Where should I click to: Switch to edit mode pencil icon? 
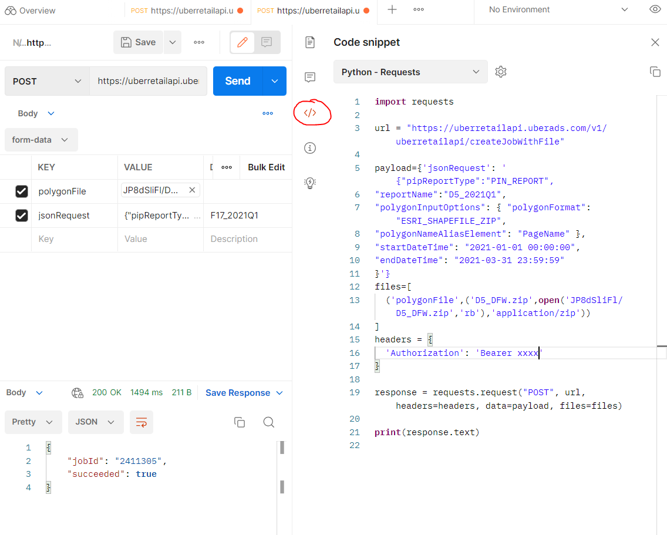[242, 42]
